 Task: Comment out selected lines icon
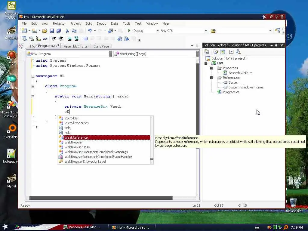click(x=69, y=38)
